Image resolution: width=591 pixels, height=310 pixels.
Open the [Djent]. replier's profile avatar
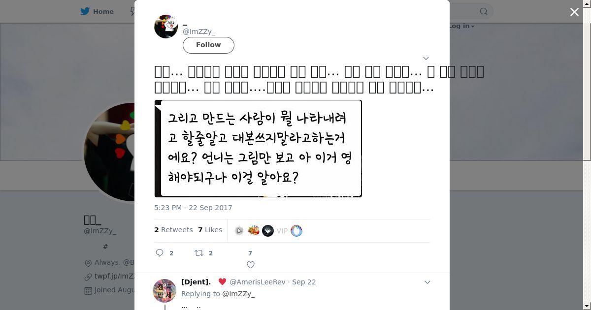tap(164, 290)
